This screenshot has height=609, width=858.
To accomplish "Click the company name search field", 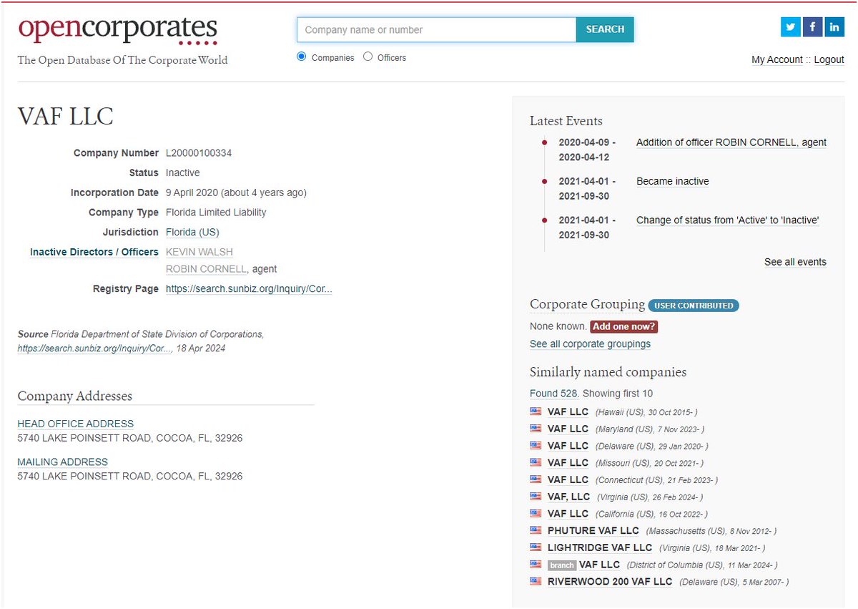I will click(437, 29).
